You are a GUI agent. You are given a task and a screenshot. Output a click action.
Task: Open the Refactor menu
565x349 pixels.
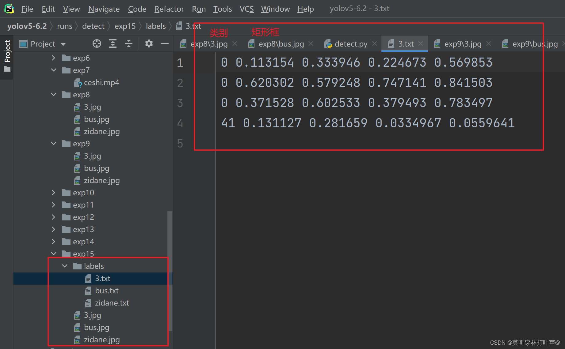(x=169, y=9)
